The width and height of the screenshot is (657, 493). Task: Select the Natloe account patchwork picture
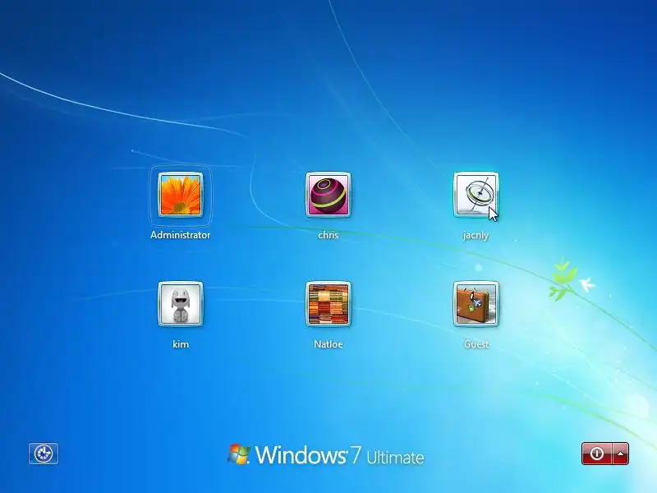point(328,304)
